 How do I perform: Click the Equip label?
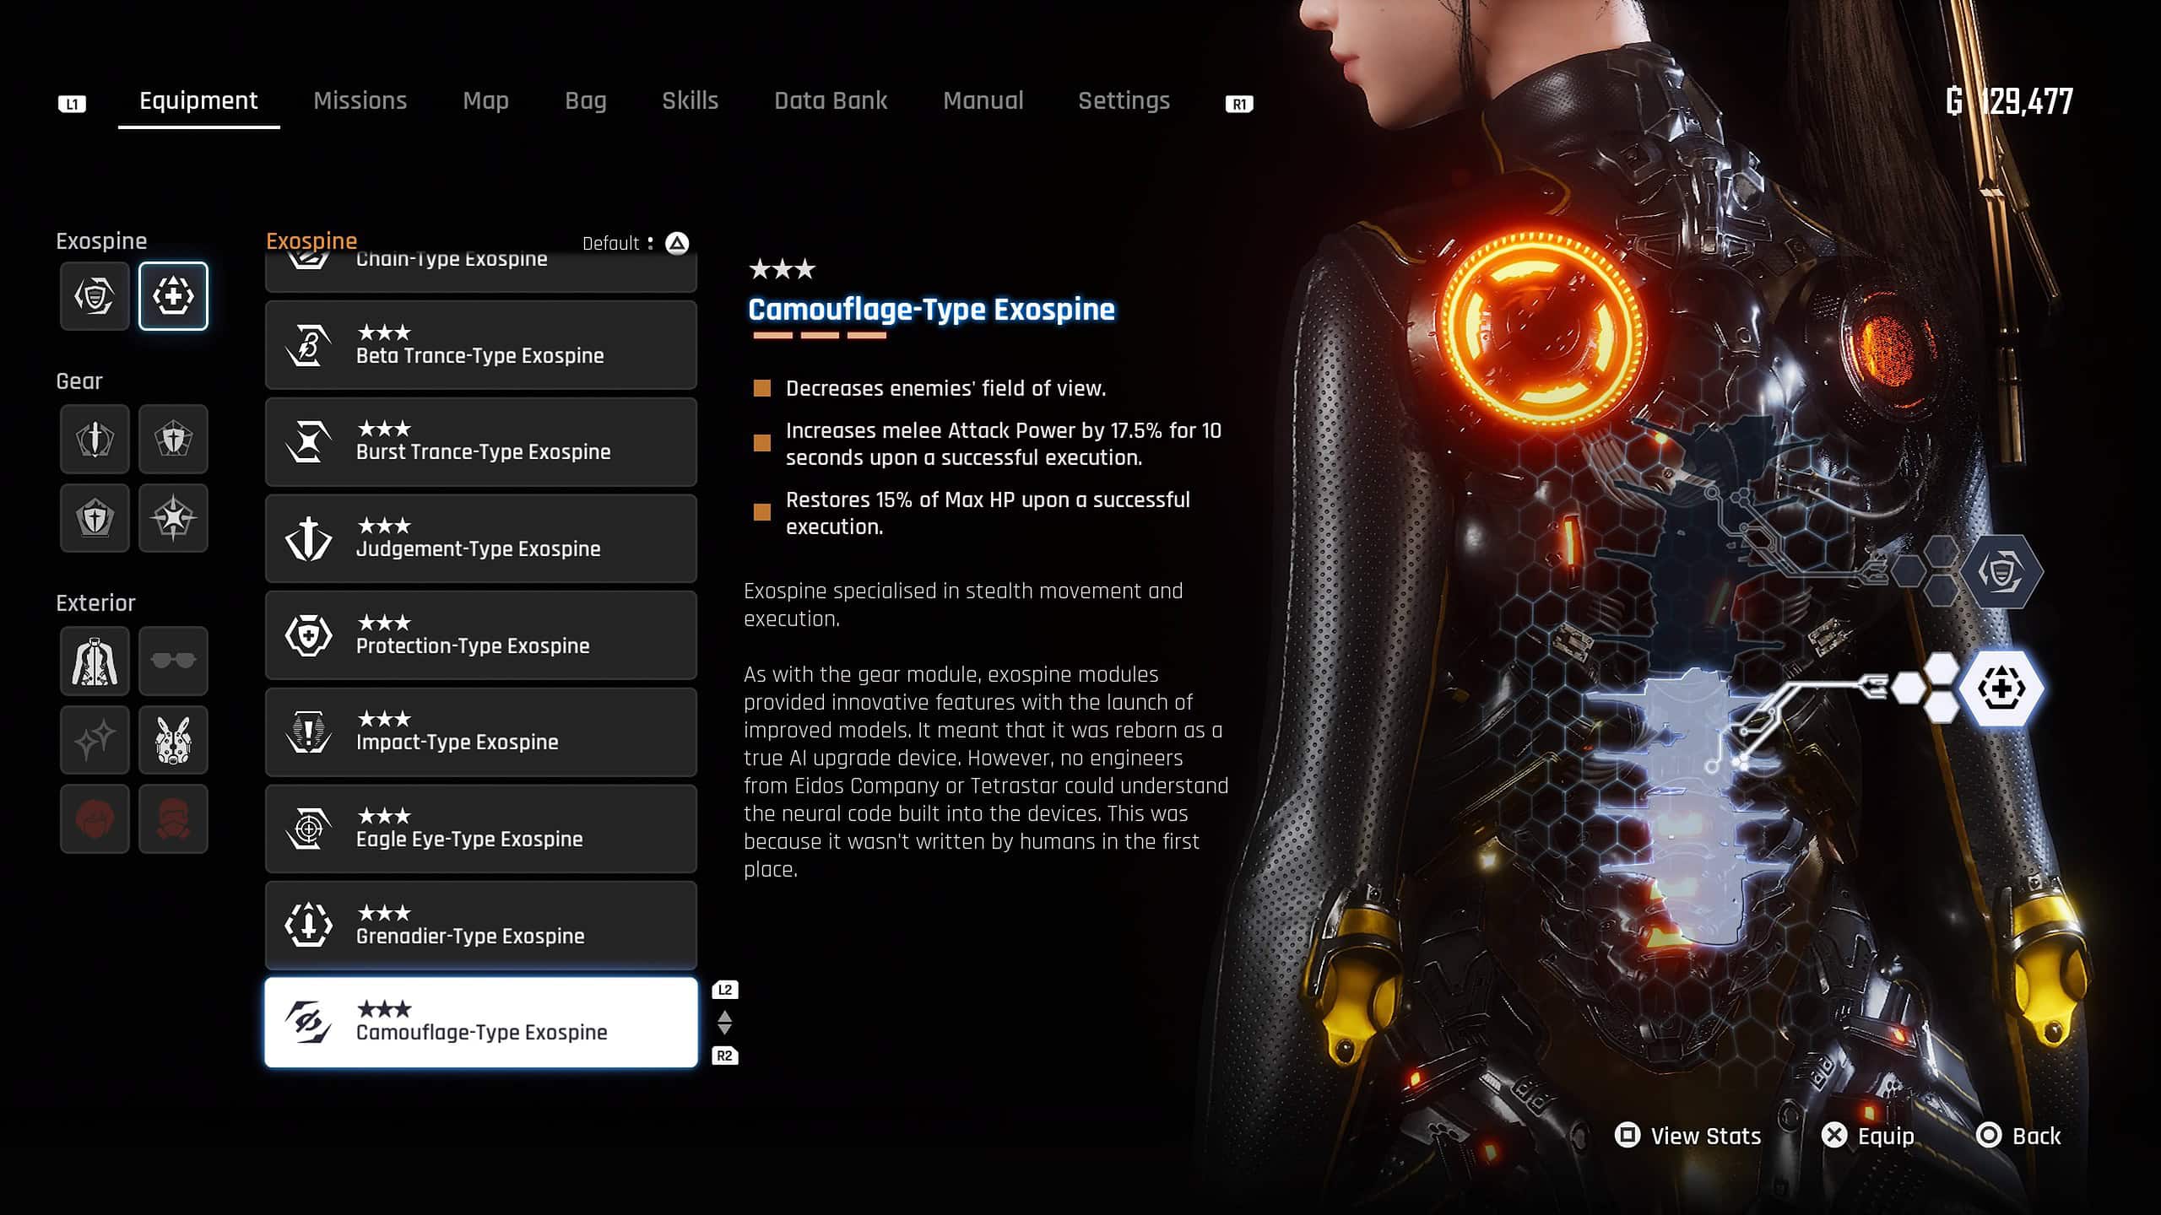[x=1886, y=1137]
